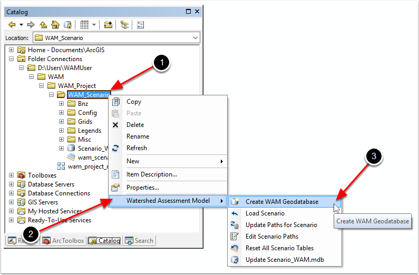
Task: Click Update Scenario_WAM.mdb
Action: pyautogui.click(x=285, y=260)
